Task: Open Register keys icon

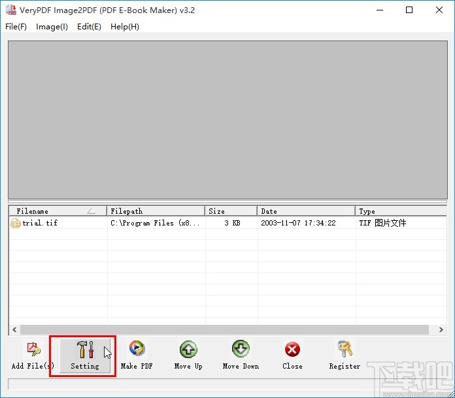Action: click(x=345, y=349)
